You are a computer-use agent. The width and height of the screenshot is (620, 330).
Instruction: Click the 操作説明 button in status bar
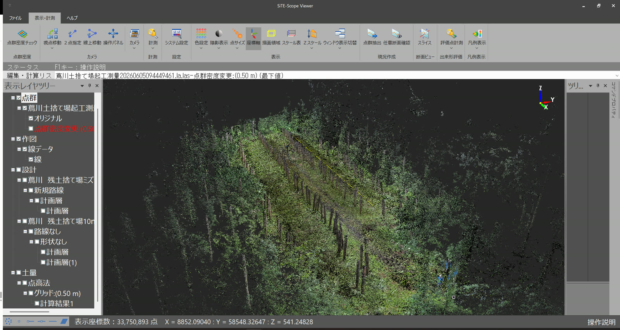coord(601,322)
